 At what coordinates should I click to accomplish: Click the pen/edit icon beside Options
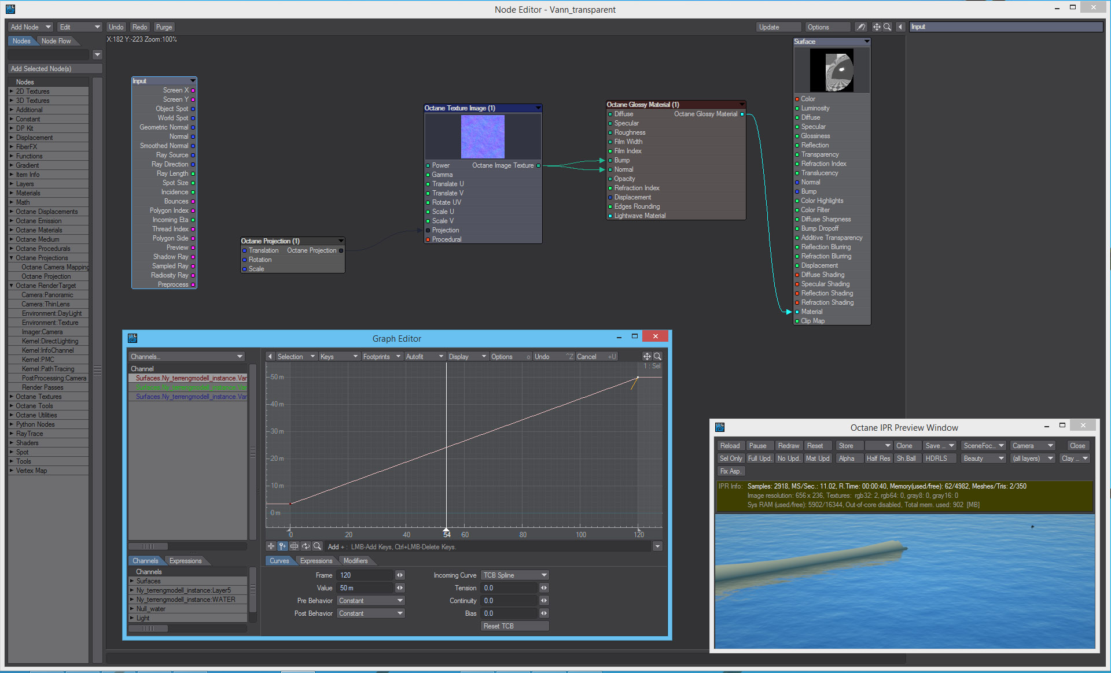(861, 27)
